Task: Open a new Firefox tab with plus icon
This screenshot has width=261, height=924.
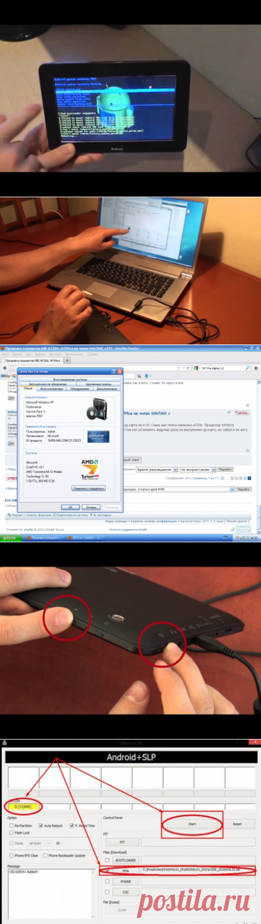Action: click(x=68, y=360)
